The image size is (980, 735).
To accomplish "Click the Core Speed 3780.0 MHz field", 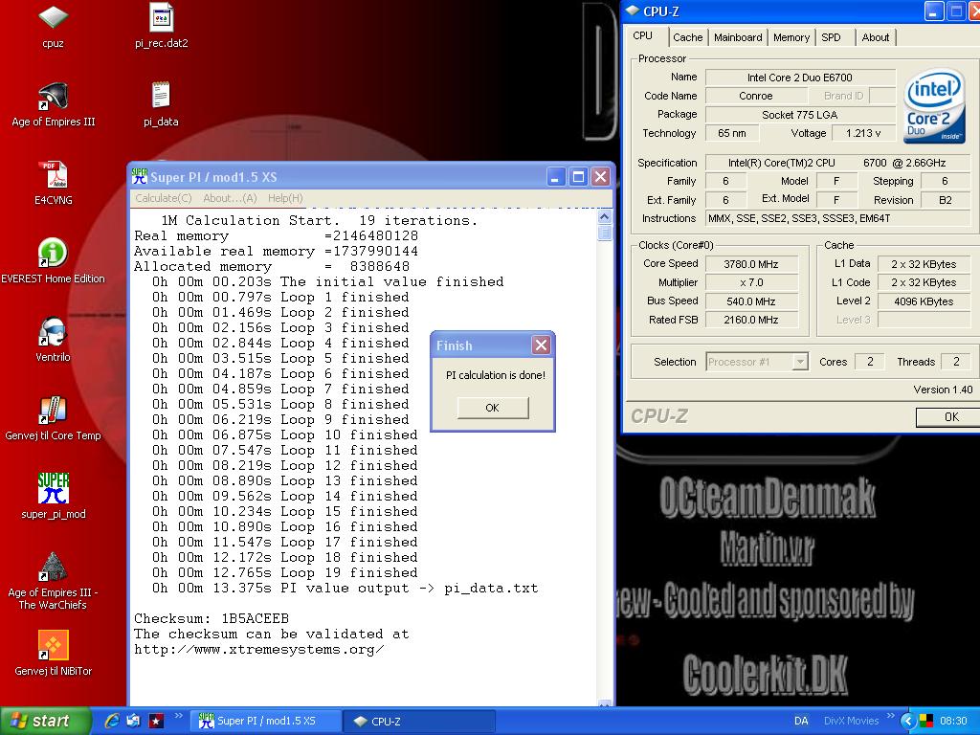I will tap(751, 264).
